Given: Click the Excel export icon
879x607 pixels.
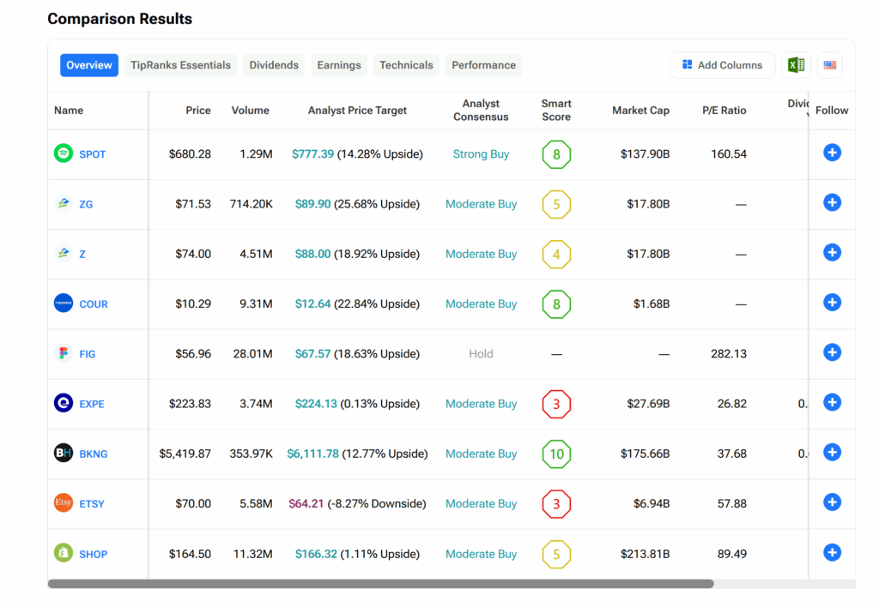Looking at the screenshot, I should (x=796, y=65).
